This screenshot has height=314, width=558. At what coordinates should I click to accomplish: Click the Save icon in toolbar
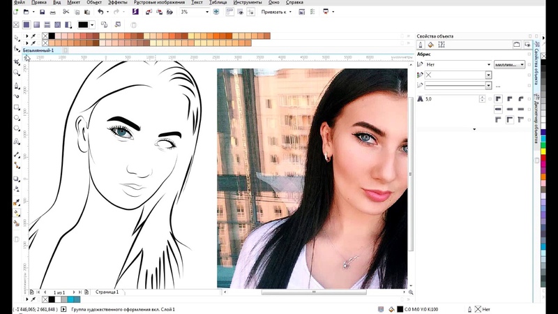click(42, 12)
